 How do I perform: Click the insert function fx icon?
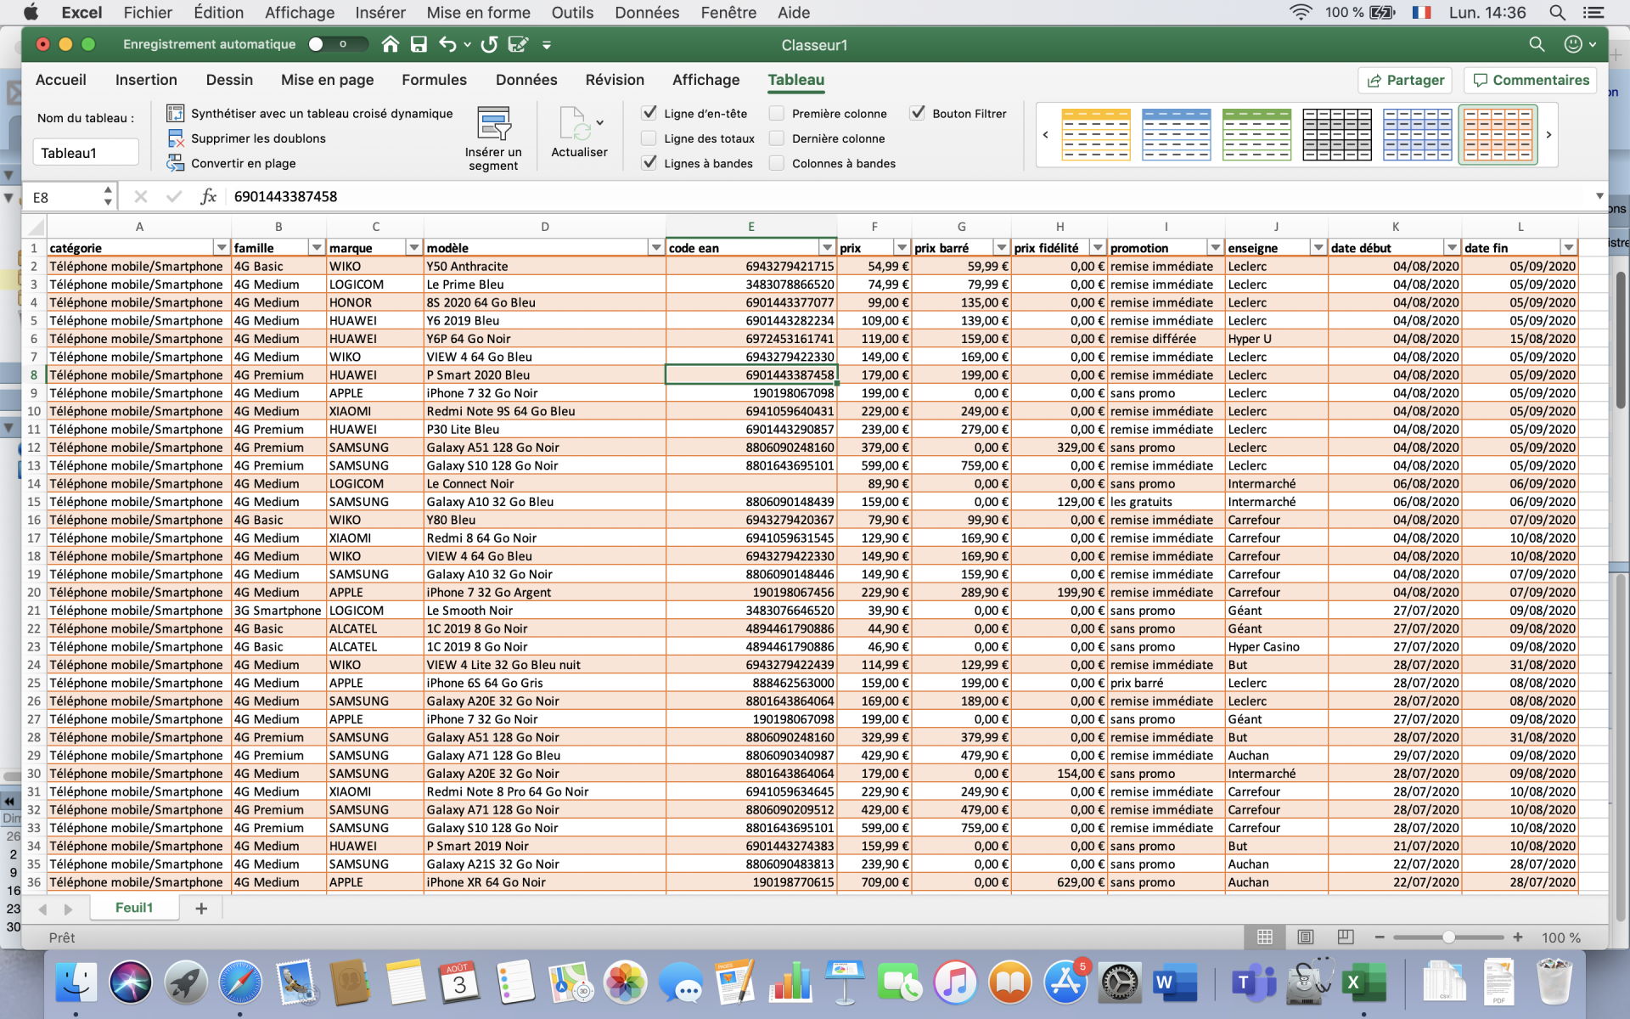coord(208,197)
